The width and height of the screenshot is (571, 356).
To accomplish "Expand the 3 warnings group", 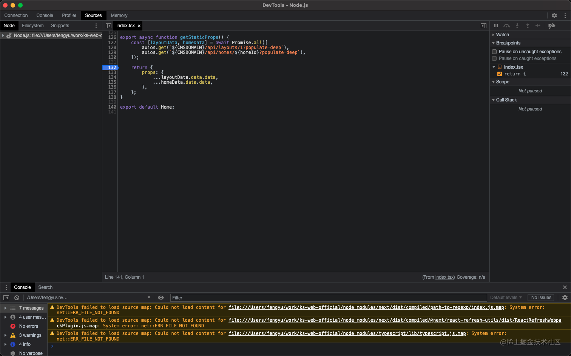I will click(x=5, y=335).
